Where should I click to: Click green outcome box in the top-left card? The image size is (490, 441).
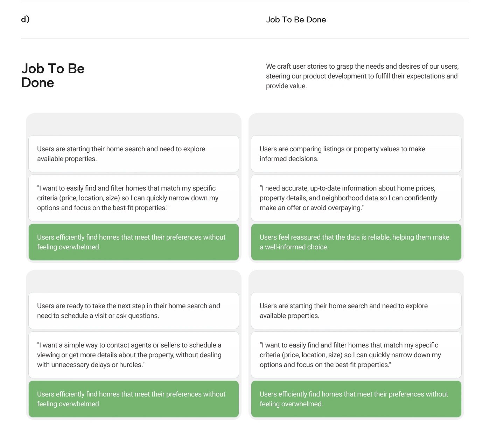point(133,242)
